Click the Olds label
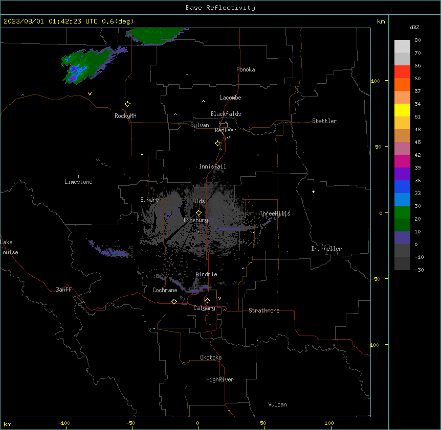 199,201
